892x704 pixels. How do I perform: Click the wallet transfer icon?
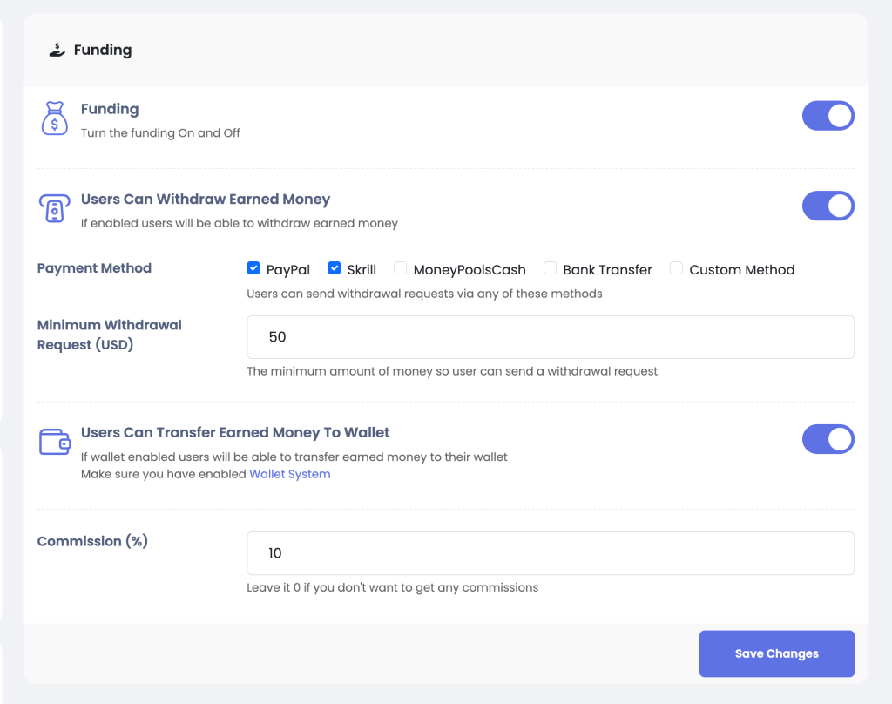point(55,442)
